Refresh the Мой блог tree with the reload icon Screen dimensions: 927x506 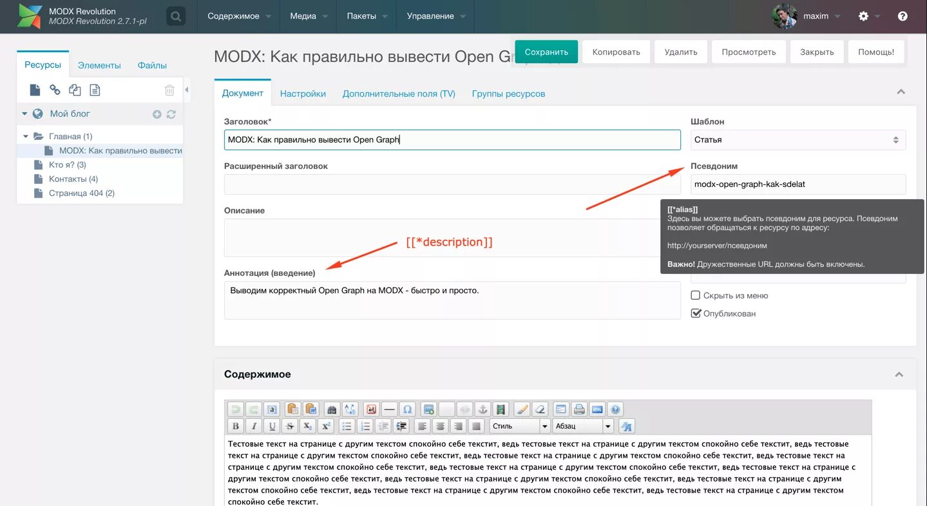point(171,114)
